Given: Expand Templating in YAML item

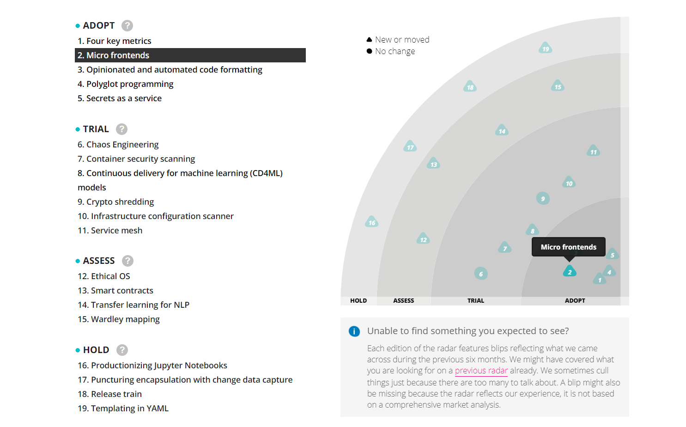Looking at the screenshot, I should pyautogui.click(x=123, y=409).
